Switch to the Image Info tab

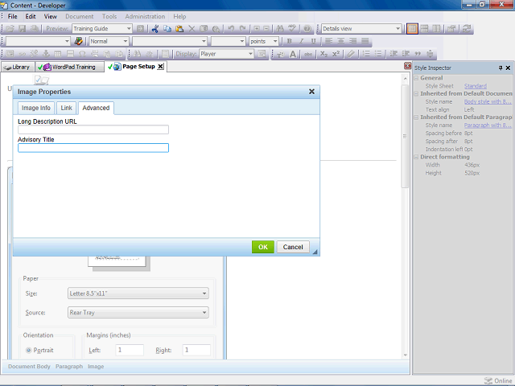click(36, 108)
